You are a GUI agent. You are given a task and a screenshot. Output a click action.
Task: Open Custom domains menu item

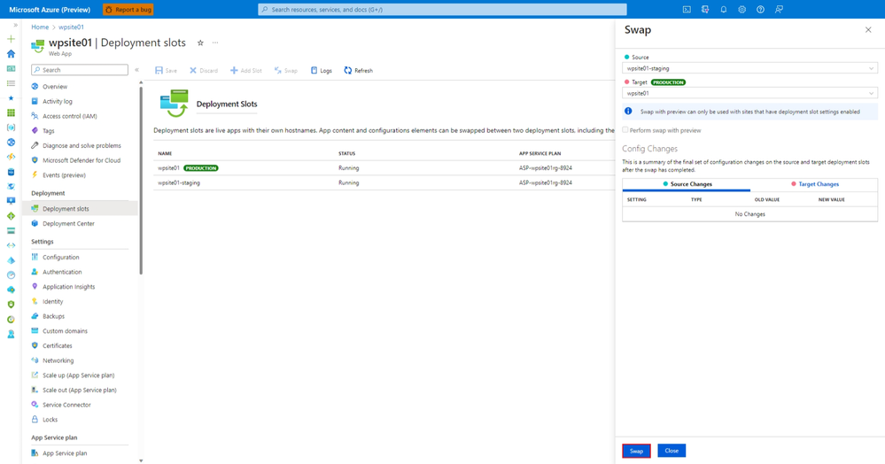(65, 331)
